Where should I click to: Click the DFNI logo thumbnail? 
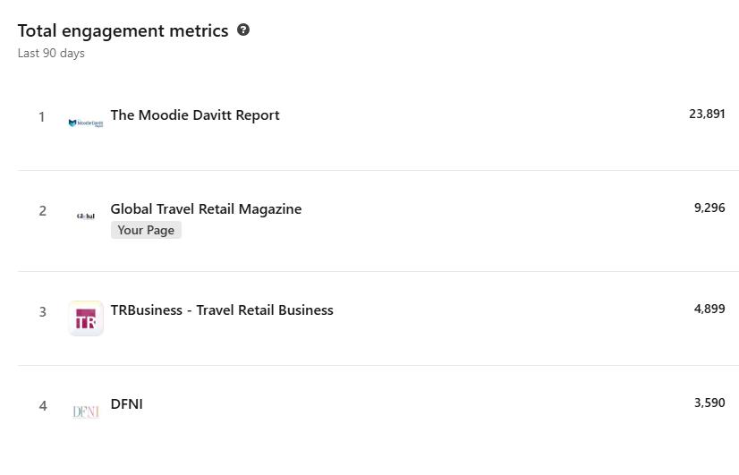click(86, 411)
